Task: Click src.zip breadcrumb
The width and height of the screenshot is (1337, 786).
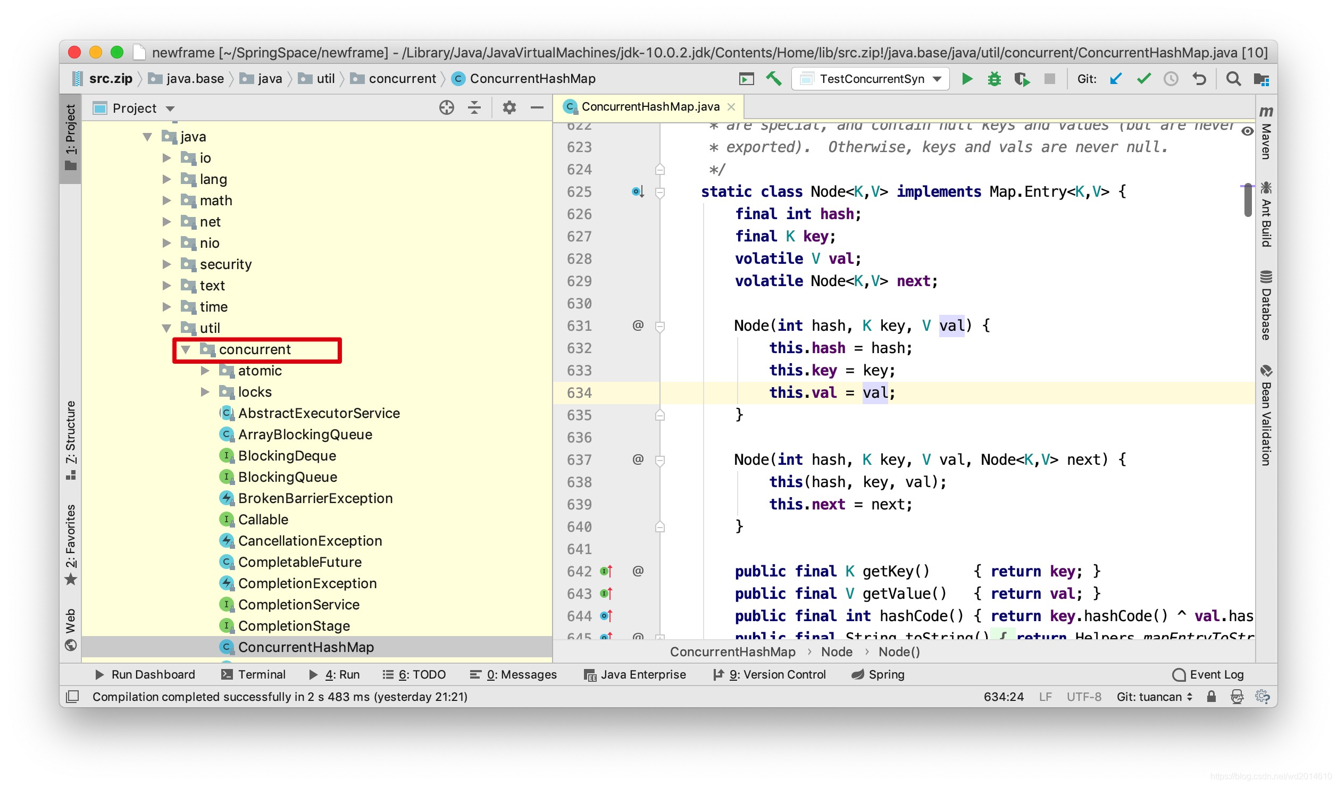Action: pos(102,79)
